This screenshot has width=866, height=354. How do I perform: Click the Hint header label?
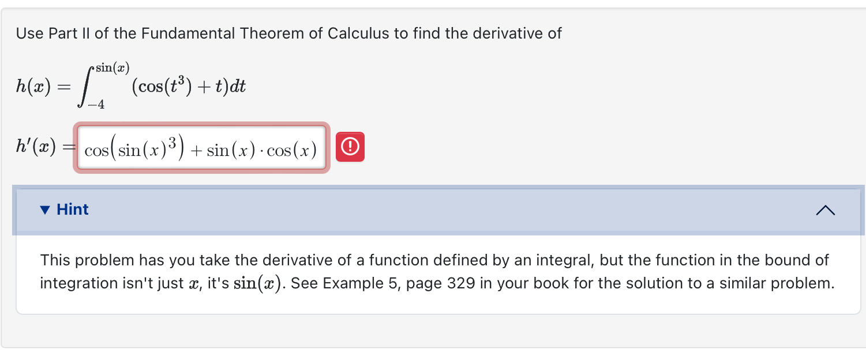point(72,210)
